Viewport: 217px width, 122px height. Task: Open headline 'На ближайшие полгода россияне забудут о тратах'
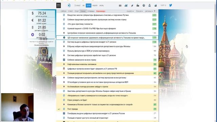click(88, 87)
